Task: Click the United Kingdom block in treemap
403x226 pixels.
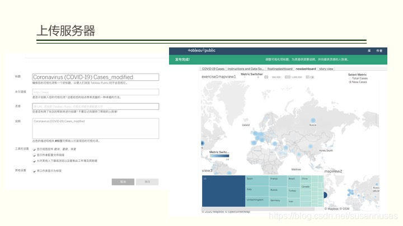Action: [x=257, y=201]
